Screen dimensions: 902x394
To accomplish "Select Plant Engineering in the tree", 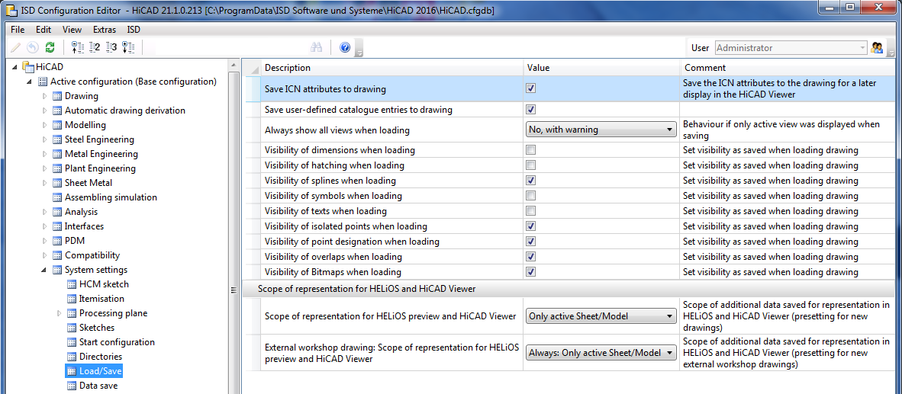I will coord(100,168).
